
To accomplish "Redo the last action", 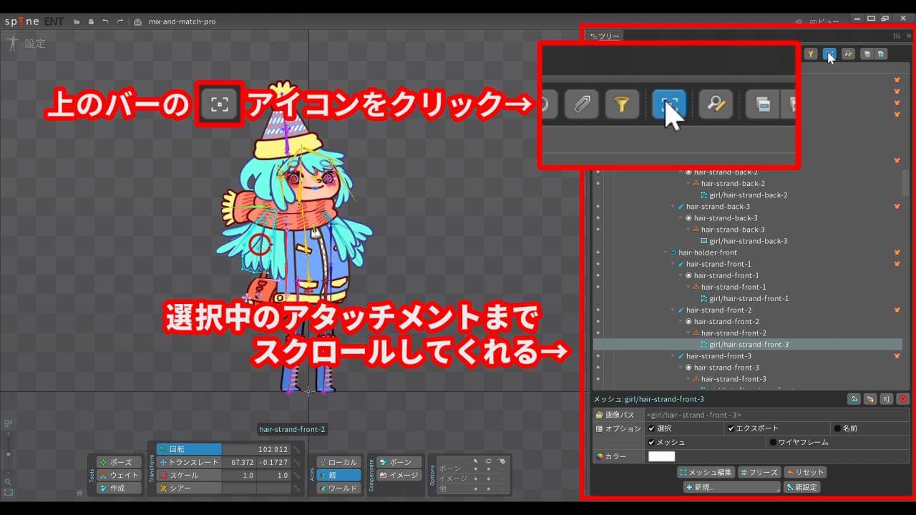I will (x=120, y=21).
